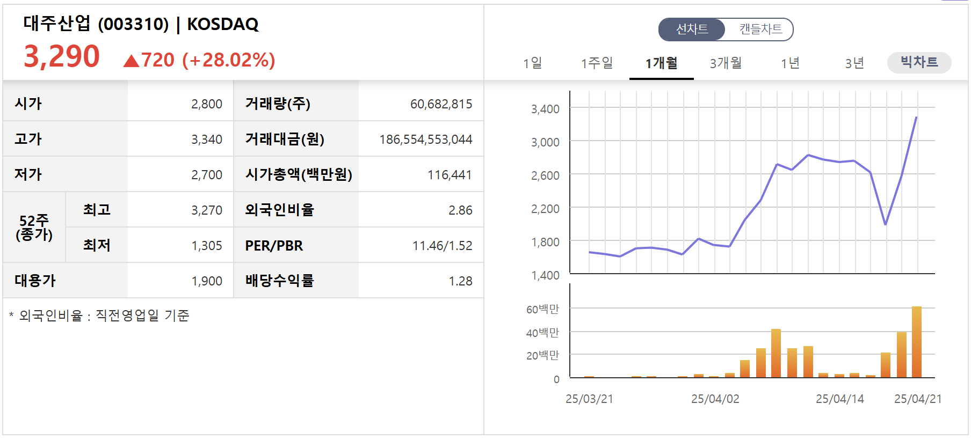Click the 대용가 label cell

pyautogui.click(x=65, y=281)
